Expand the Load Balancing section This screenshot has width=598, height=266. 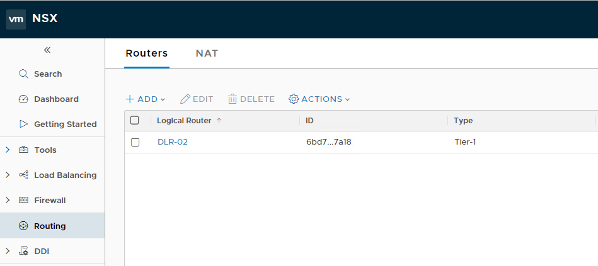click(x=8, y=175)
